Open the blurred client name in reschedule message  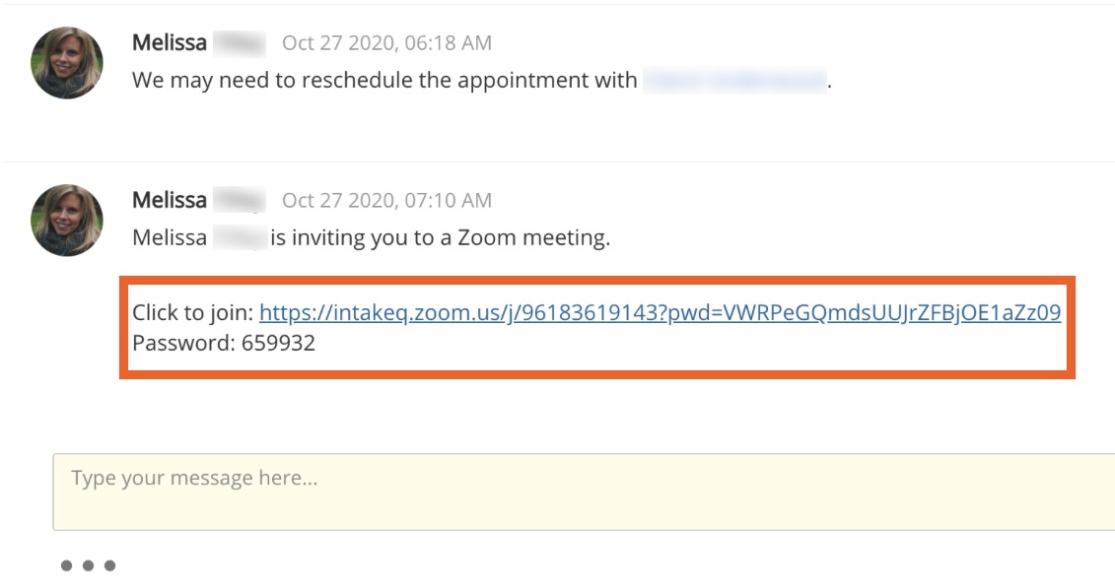pos(734,80)
